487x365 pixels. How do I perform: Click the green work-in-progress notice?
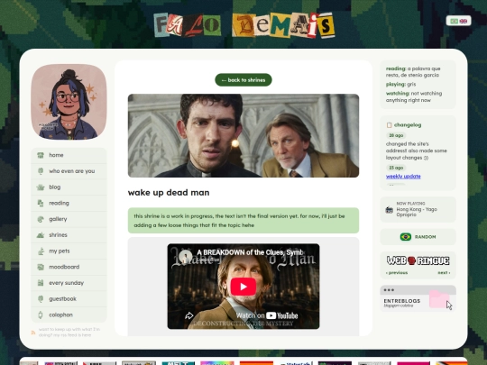(243, 221)
